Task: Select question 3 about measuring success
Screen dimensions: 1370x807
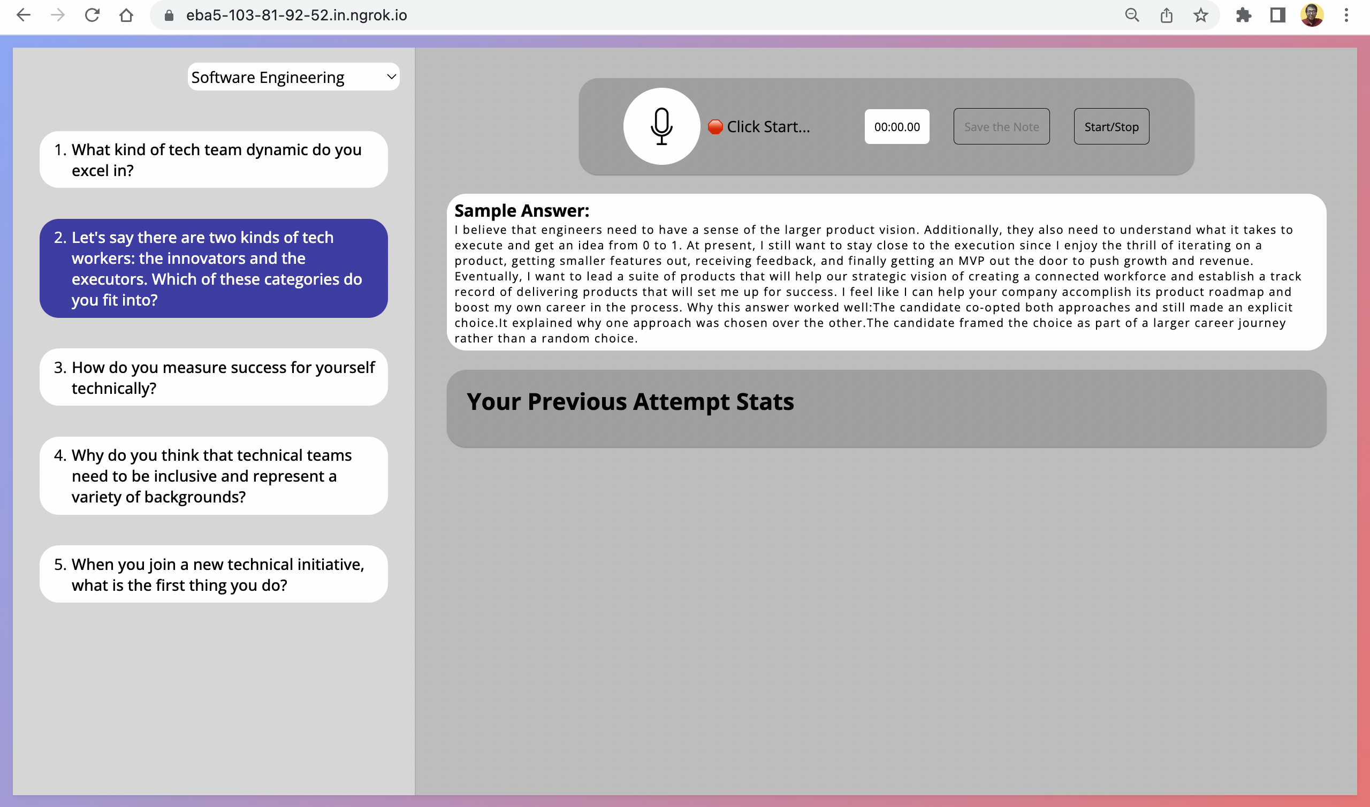Action: pyautogui.click(x=214, y=377)
